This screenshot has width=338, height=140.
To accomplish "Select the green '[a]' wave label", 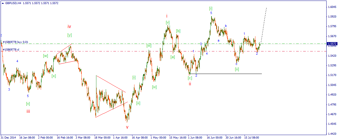I will (x=173, y=57).
